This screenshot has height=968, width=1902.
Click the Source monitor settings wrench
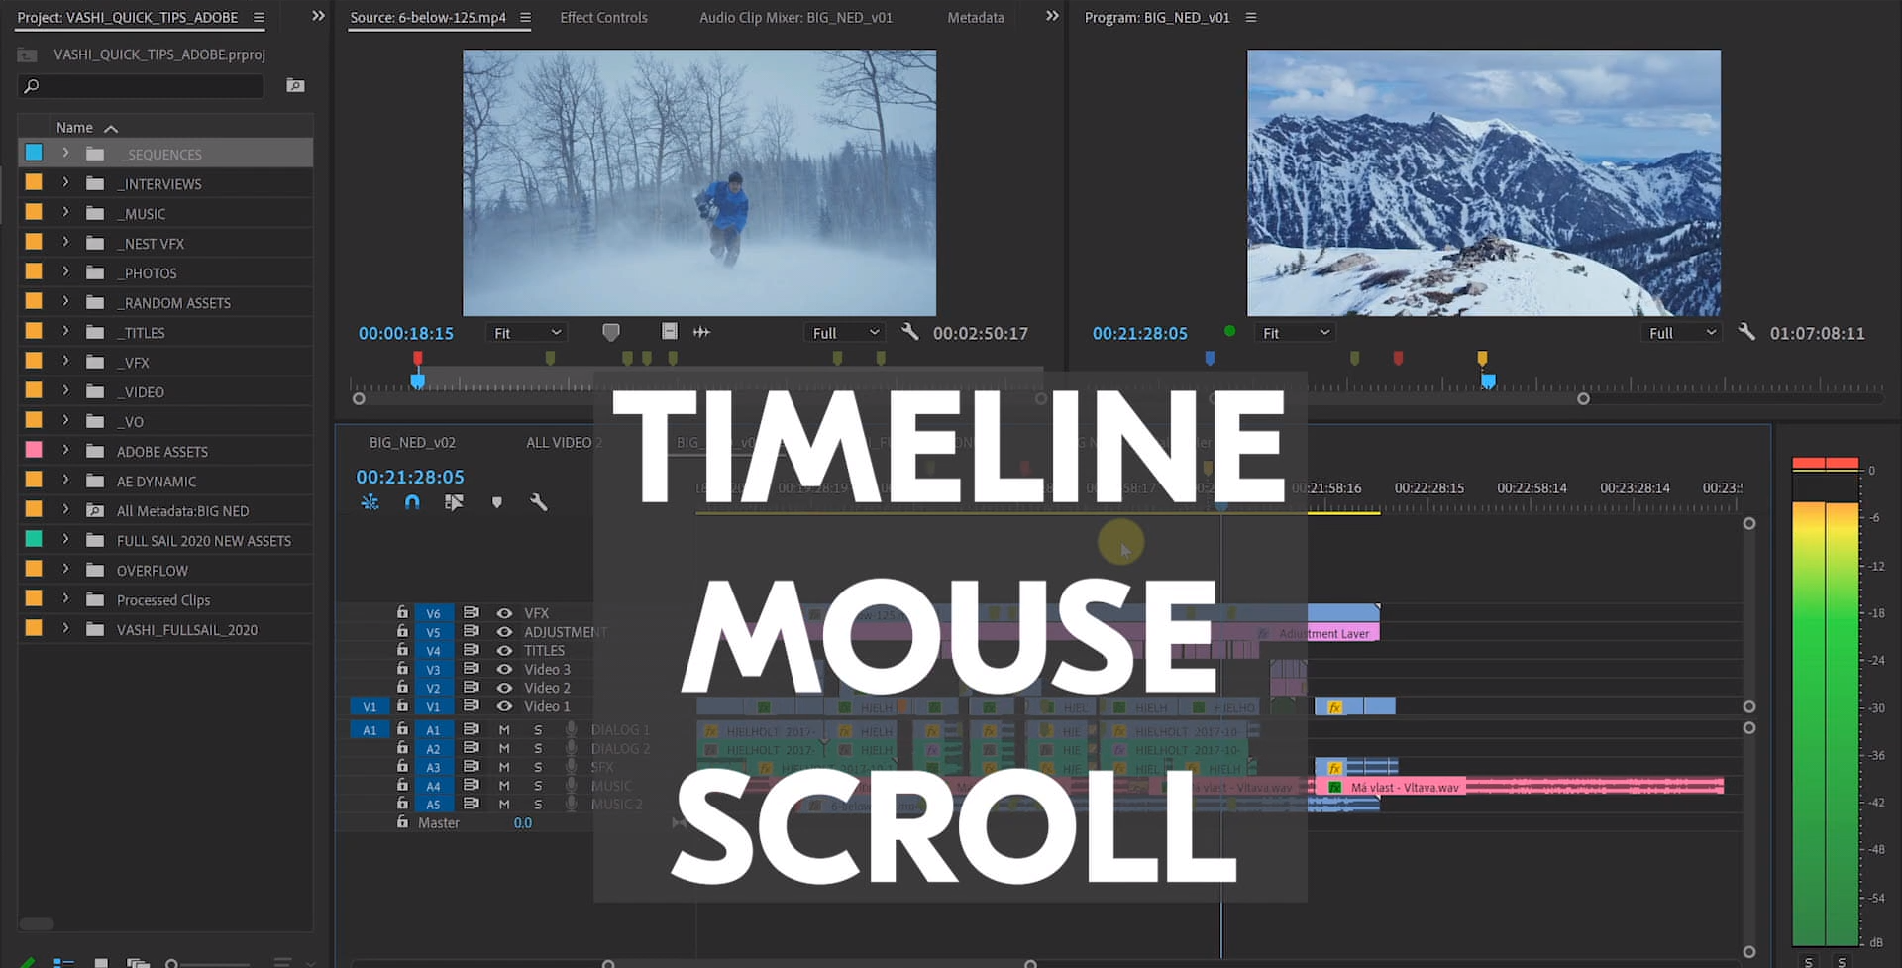[x=909, y=332]
